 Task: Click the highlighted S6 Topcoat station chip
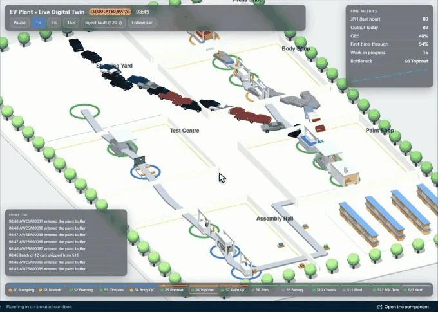click(204, 290)
